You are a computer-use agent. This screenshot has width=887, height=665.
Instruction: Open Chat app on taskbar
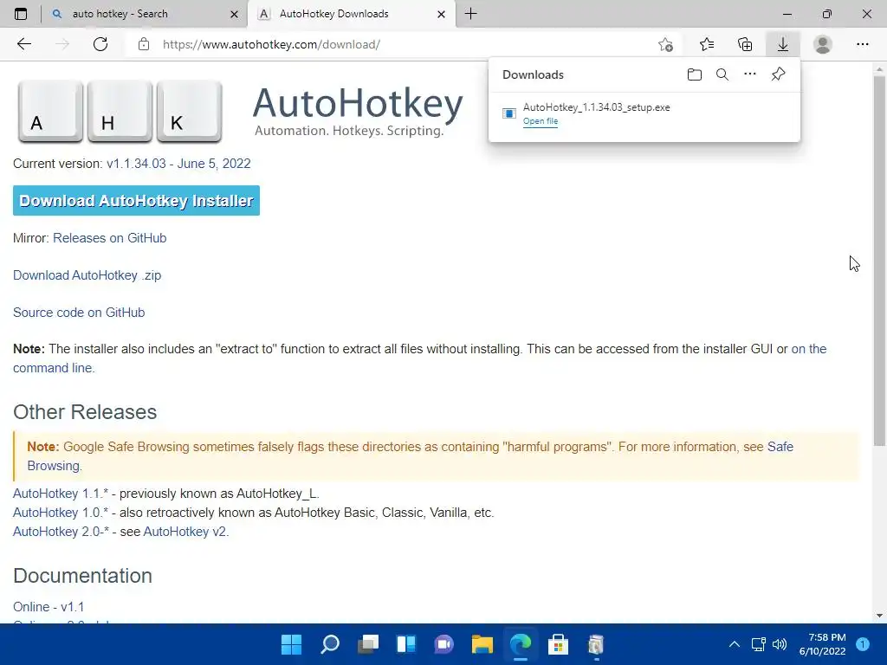coord(444,644)
